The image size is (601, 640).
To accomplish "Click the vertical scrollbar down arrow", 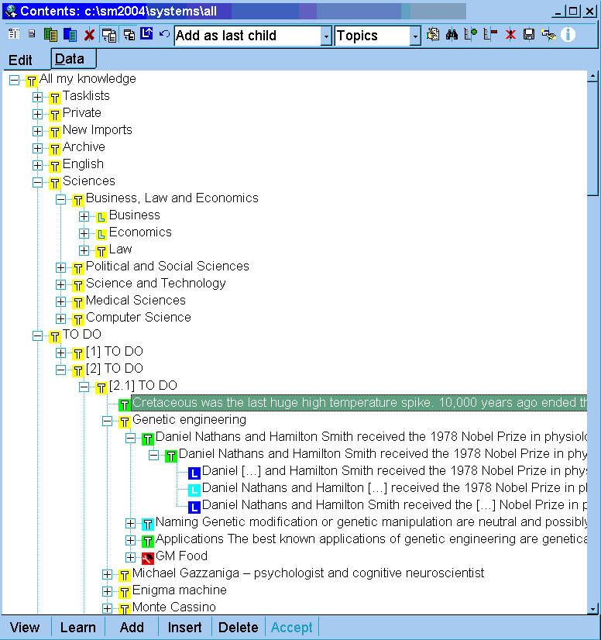I will pyautogui.click(x=592, y=609).
